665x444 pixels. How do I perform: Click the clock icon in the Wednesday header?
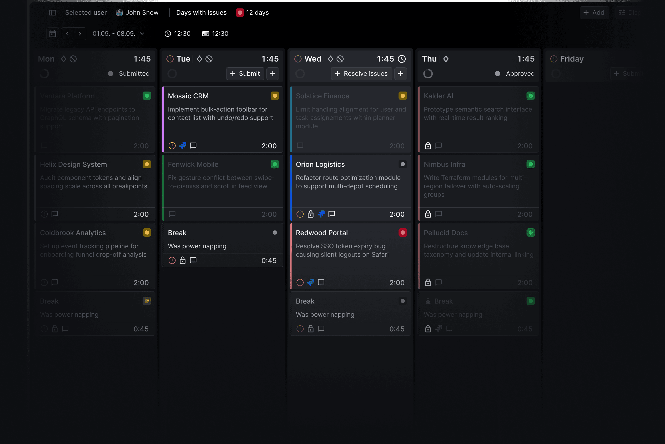click(402, 59)
